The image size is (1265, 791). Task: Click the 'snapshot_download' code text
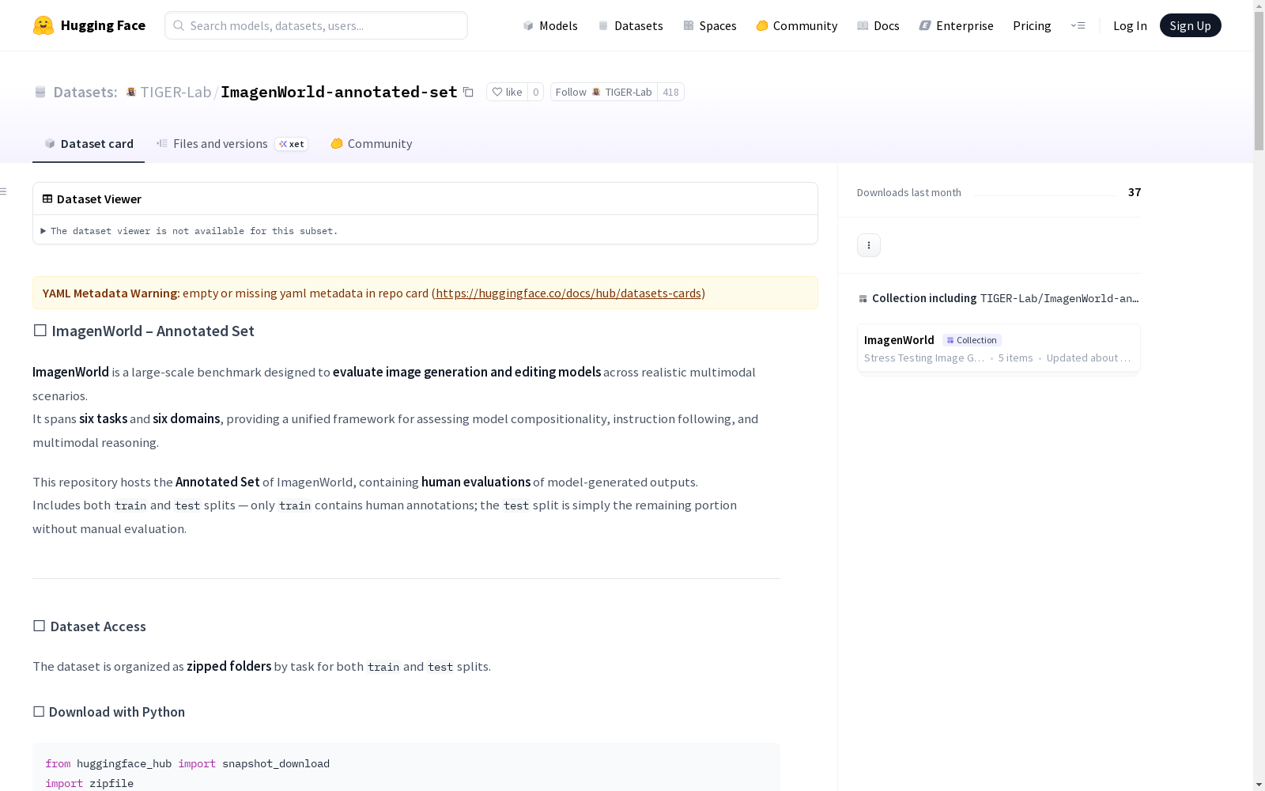pyautogui.click(x=276, y=764)
